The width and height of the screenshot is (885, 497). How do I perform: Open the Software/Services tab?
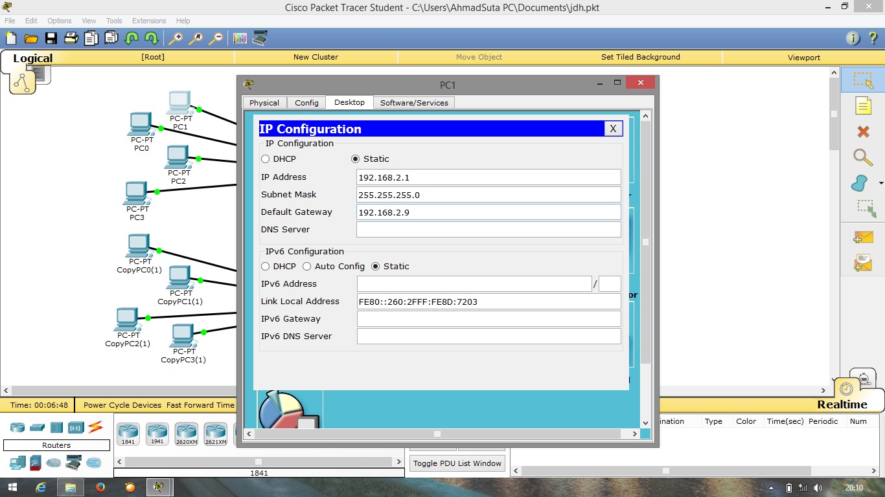coord(414,103)
